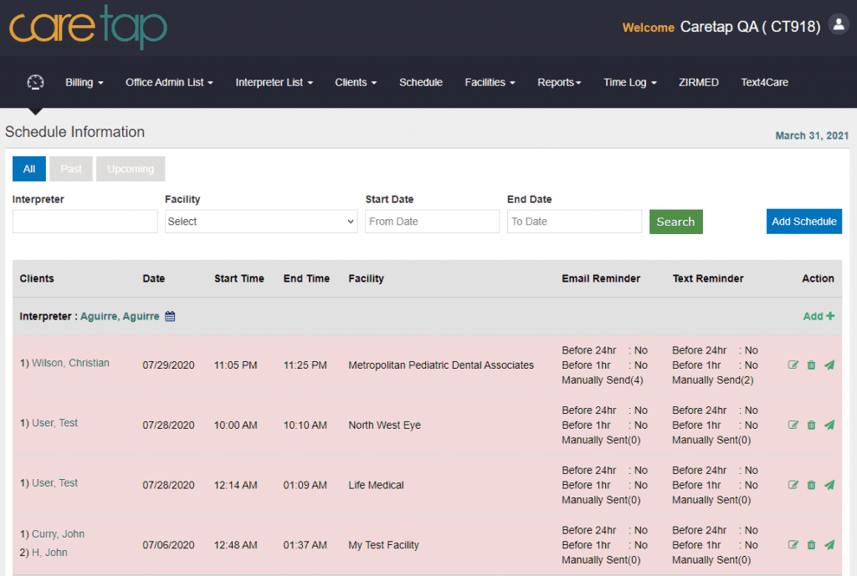Switch to the Past schedules tab

coord(71,169)
